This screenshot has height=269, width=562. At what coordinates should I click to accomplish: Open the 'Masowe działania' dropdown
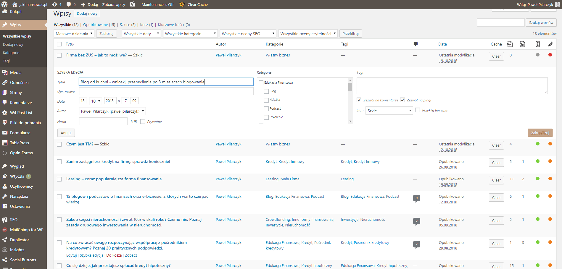click(74, 34)
